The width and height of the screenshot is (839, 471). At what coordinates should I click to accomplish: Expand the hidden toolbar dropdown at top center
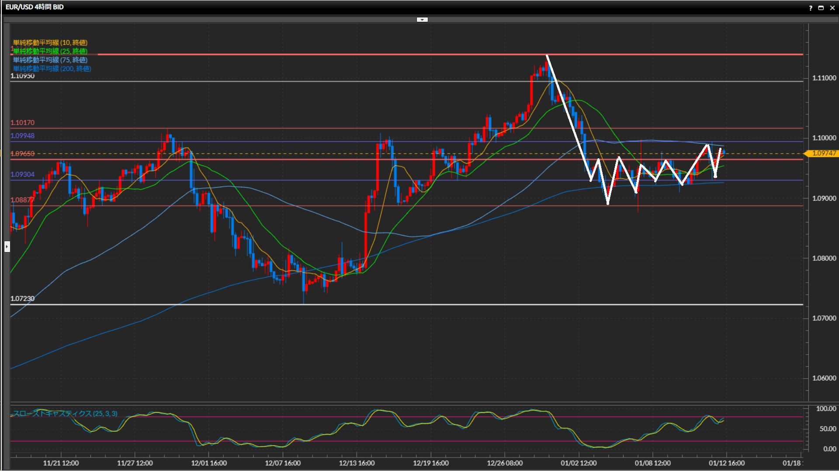(422, 20)
